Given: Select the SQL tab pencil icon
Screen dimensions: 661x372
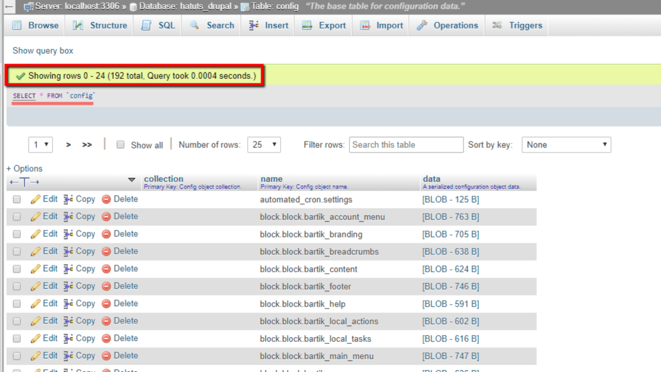Looking at the screenshot, I should [x=147, y=25].
